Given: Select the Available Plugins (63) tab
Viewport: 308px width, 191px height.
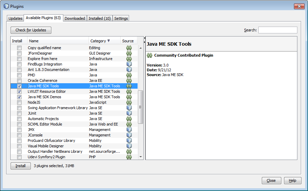Looking at the screenshot, I should 43,18.
